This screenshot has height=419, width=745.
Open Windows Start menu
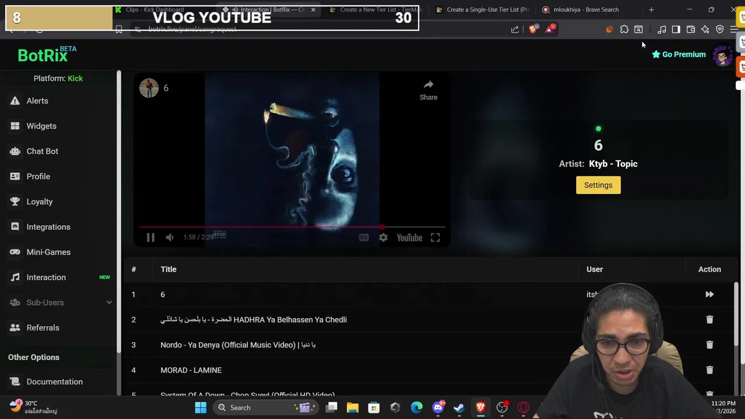coord(200,407)
